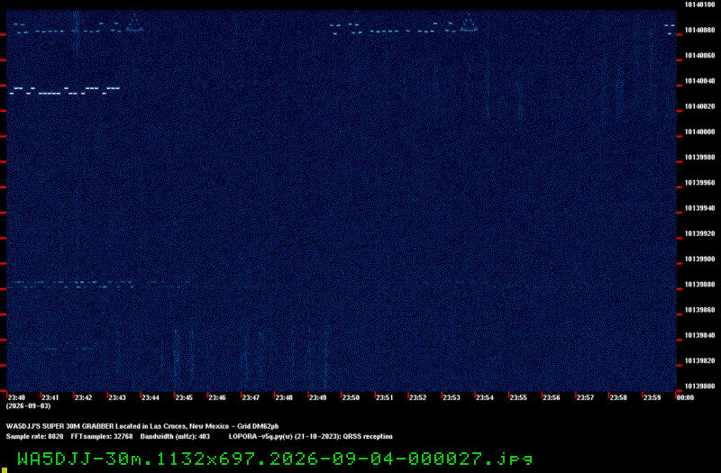Click the Sample rate: 8820 text
The height and width of the screenshot is (473, 721).
coord(34,437)
